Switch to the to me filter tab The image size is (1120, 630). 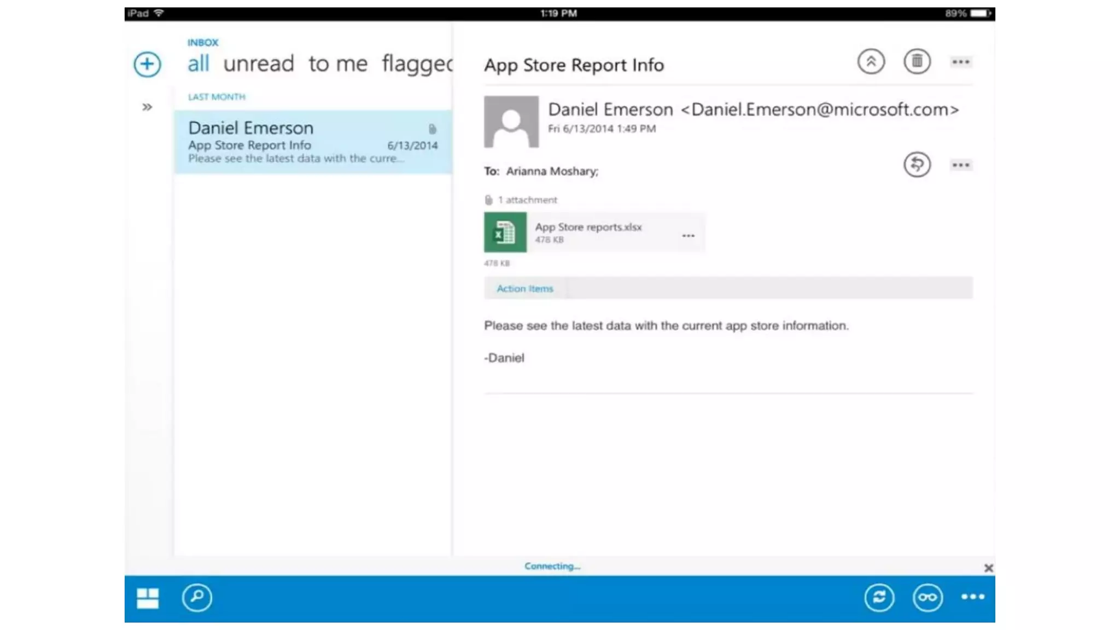click(x=337, y=64)
